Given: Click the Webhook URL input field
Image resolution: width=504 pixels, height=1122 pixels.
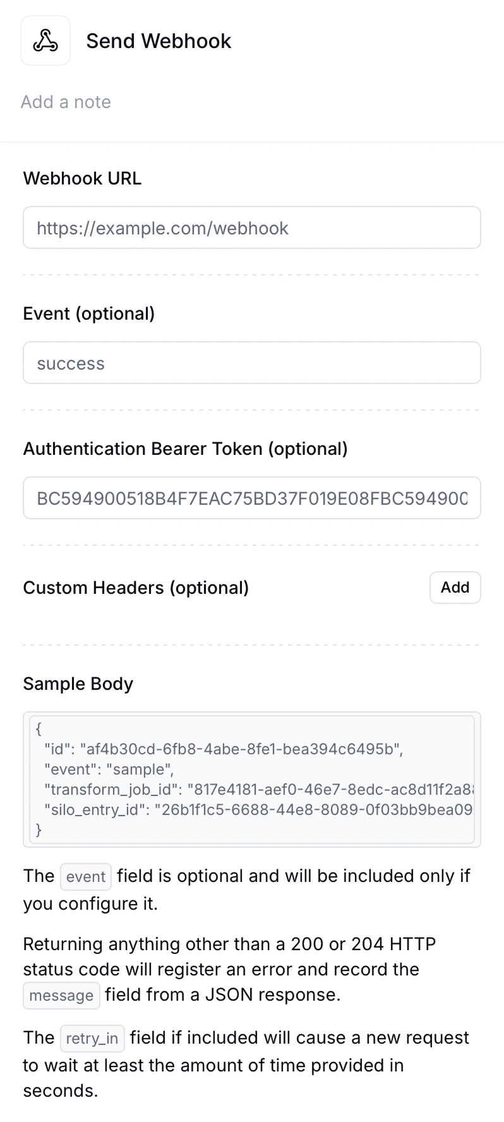Looking at the screenshot, I should click(x=251, y=227).
